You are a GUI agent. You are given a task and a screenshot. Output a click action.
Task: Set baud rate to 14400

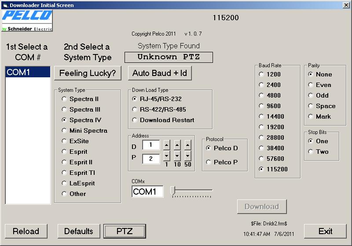point(271,116)
